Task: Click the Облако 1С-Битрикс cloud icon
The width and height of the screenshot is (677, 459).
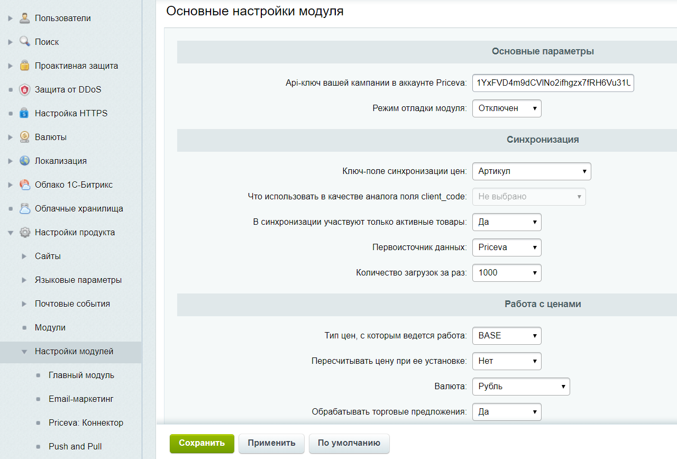Action: [x=25, y=185]
